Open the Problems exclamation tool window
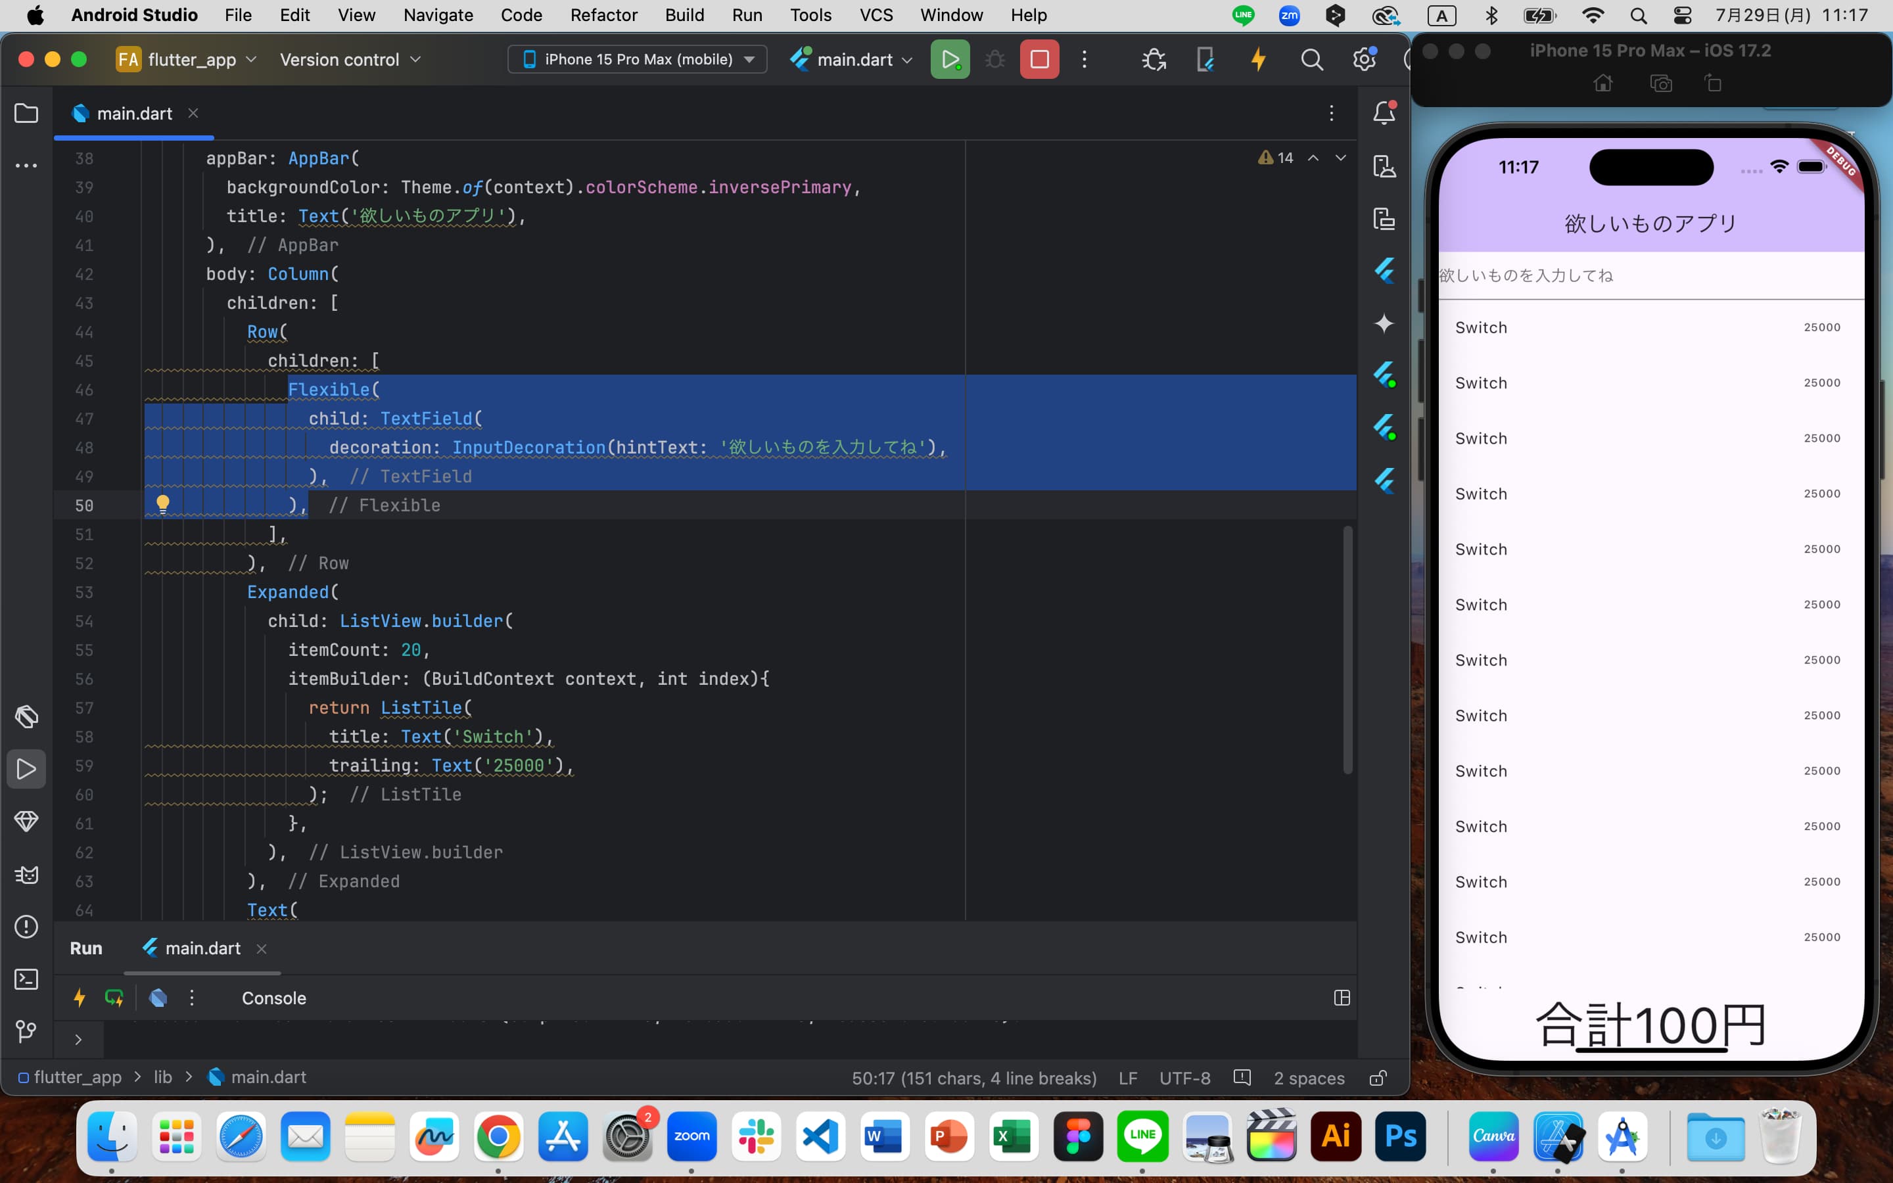The height and width of the screenshot is (1183, 1893). pyautogui.click(x=26, y=927)
